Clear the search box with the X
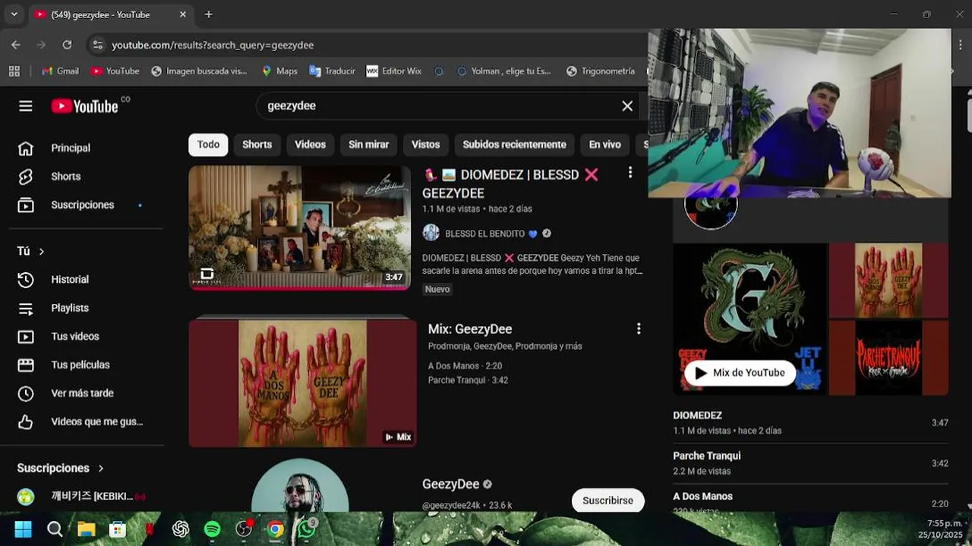The height and width of the screenshot is (546, 972). 627,106
